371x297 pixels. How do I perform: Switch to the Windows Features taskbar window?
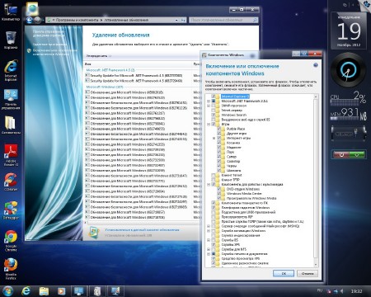pos(115,291)
